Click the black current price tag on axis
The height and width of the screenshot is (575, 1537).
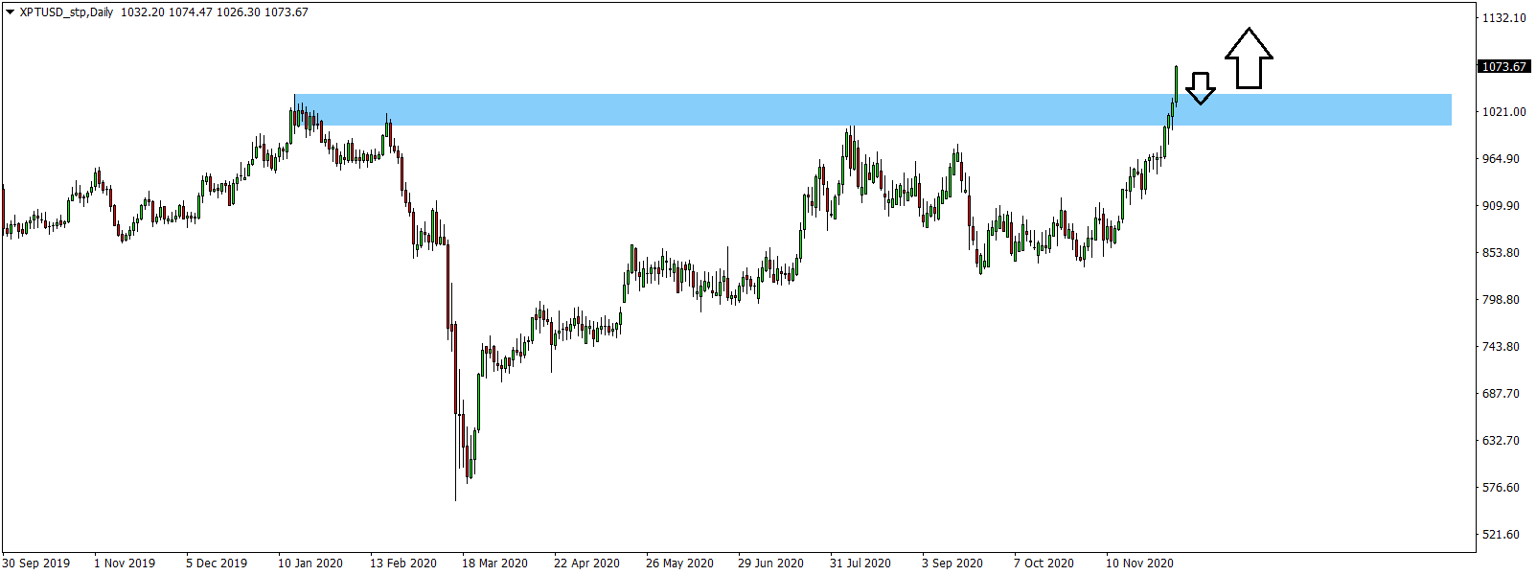pyautogui.click(x=1504, y=66)
